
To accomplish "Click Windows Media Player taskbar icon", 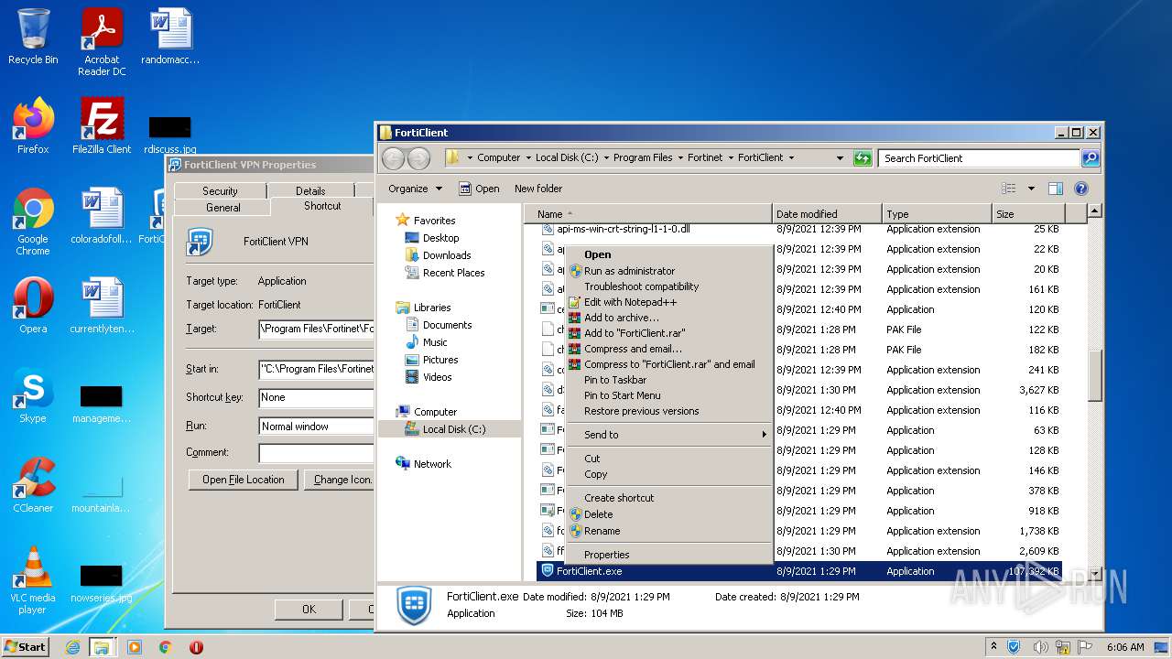I will pyautogui.click(x=135, y=647).
